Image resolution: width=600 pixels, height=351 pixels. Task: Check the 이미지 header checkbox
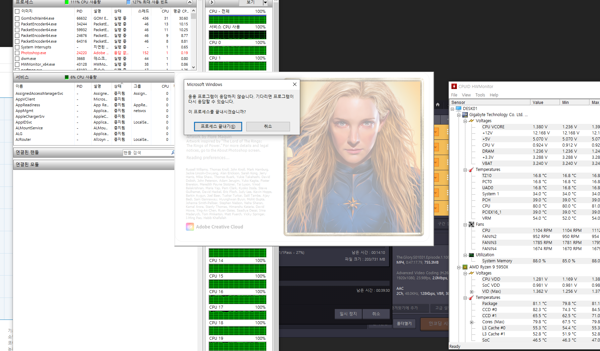pyautogui.click(x=17, y=11)
